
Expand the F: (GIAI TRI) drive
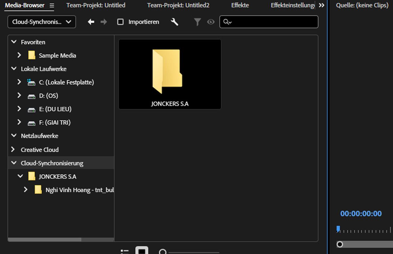click(19, 122)
